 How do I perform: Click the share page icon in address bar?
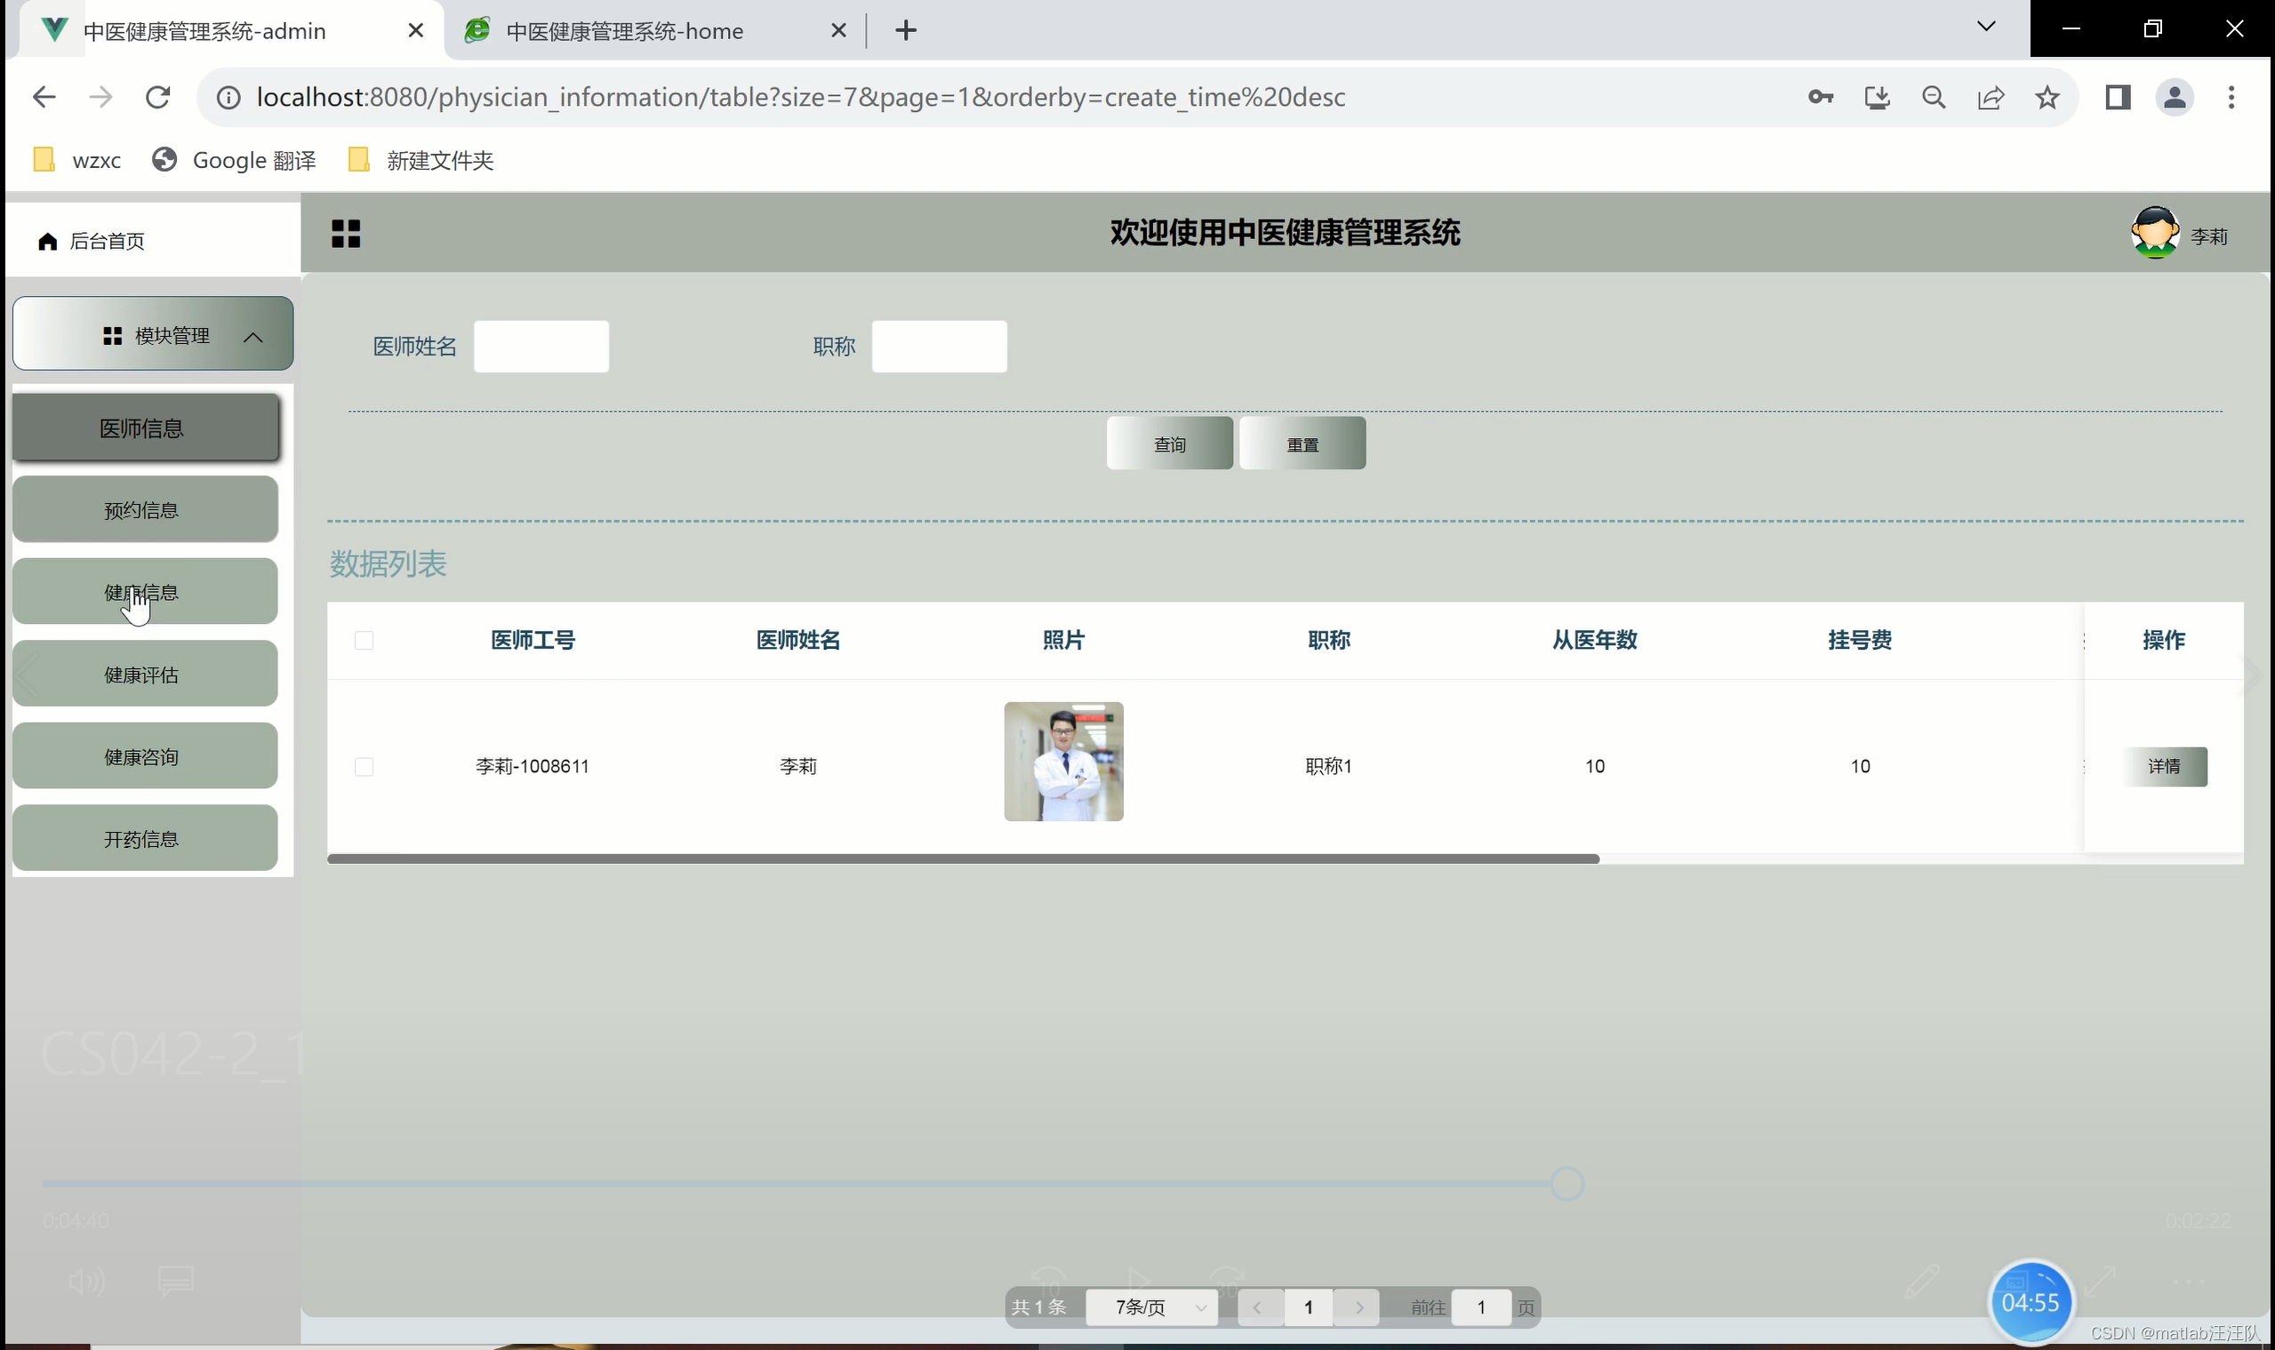(x=1991, y=98)
